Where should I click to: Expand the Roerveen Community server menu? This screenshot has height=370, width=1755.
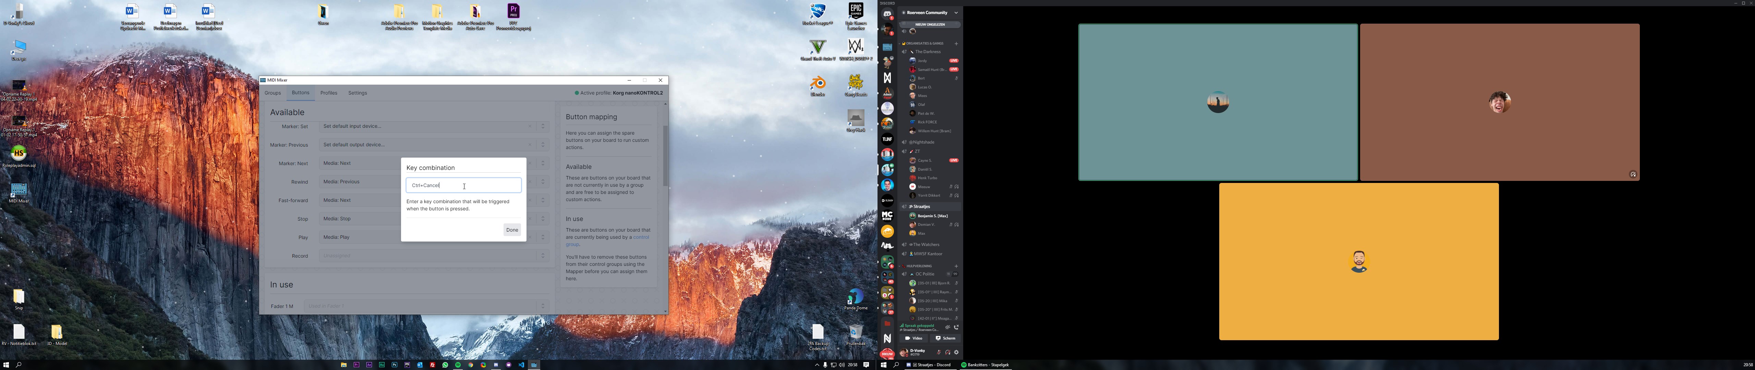pyautogui.click(x=956, y=13)
